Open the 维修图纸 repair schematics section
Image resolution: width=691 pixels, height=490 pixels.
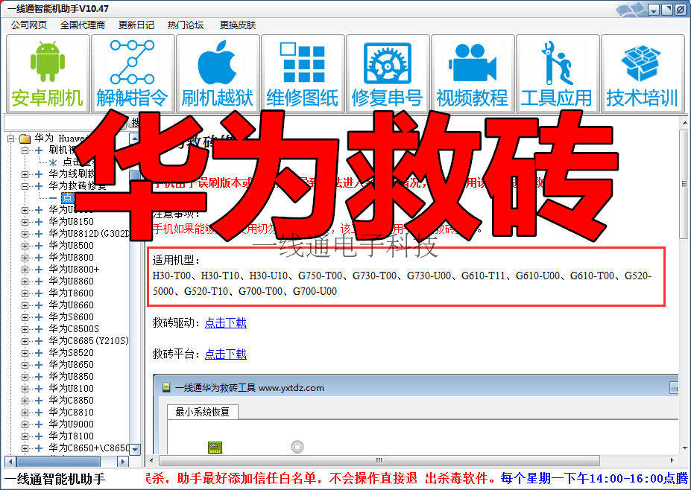tap(303, 74)
